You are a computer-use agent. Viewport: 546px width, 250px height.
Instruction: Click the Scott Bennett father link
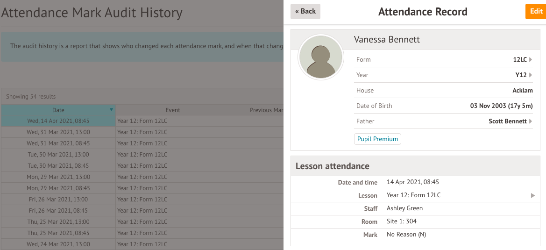[x=508, y=121]
